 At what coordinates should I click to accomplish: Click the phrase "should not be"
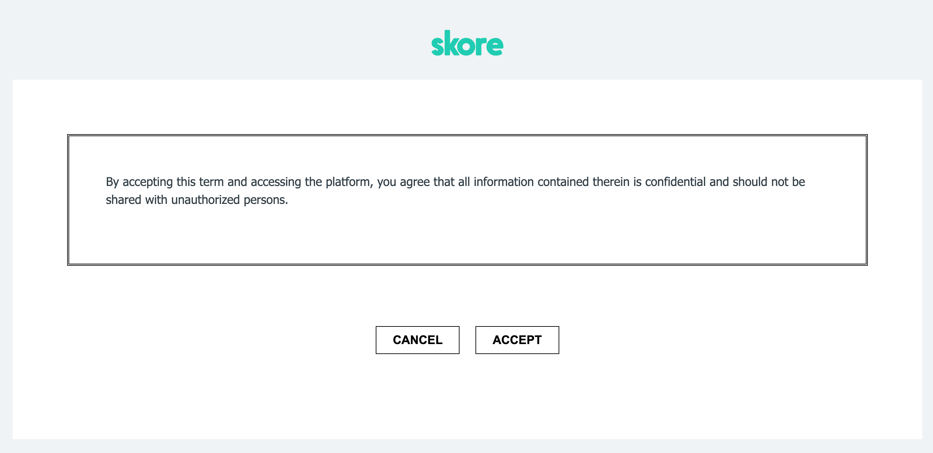point(768,182)
